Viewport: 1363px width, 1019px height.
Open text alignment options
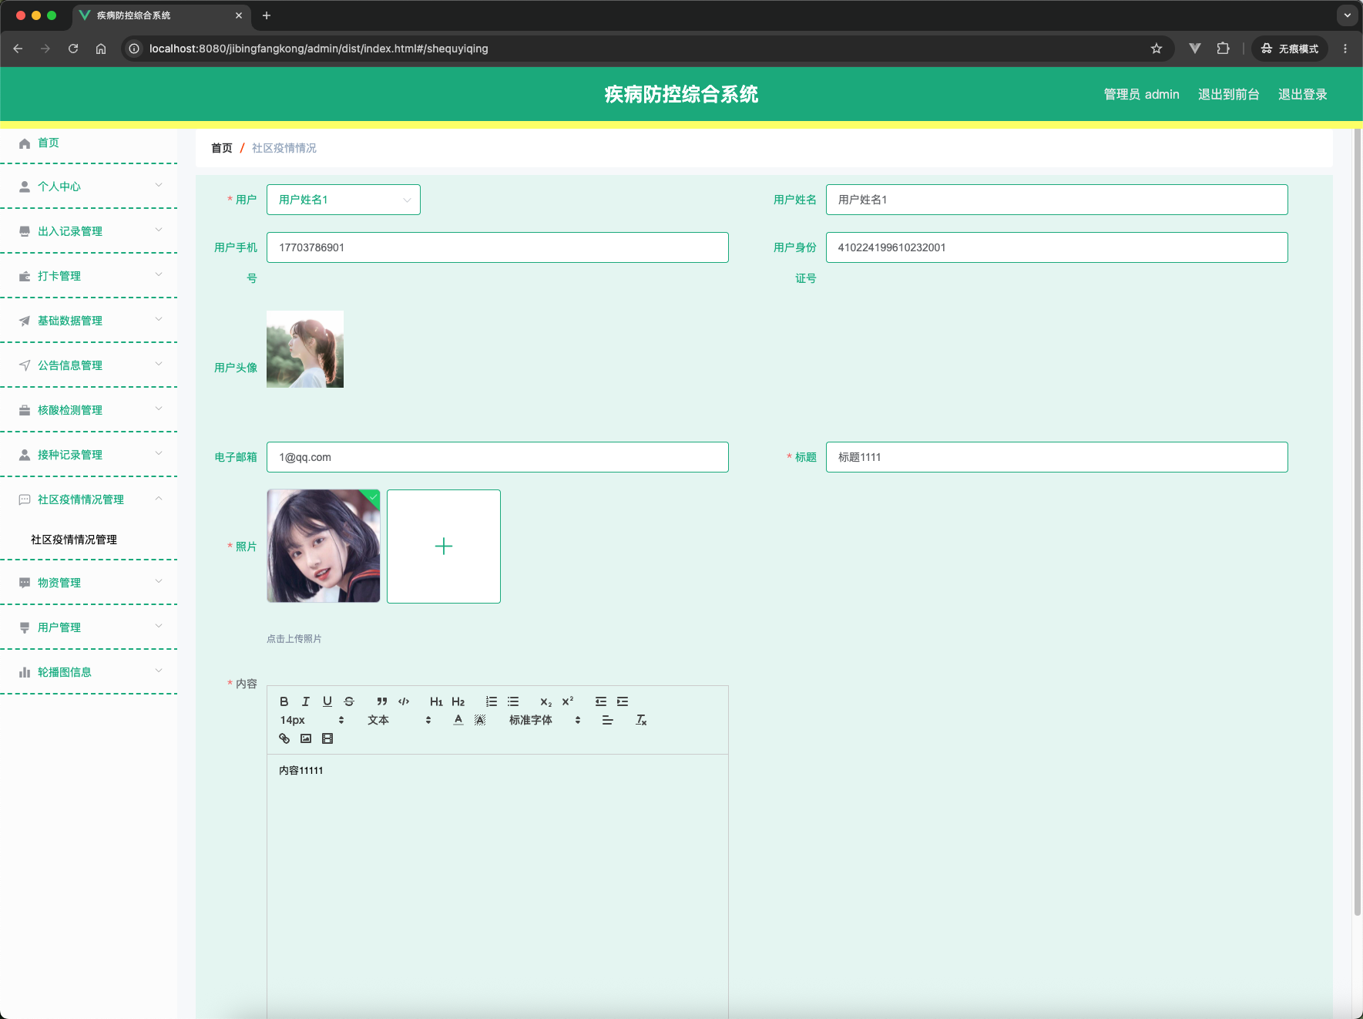608,720
